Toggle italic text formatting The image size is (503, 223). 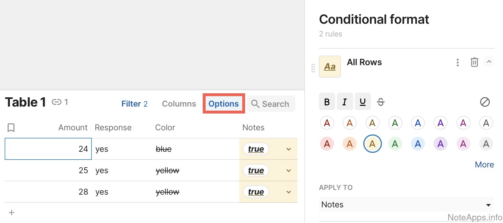coord(345,102)
